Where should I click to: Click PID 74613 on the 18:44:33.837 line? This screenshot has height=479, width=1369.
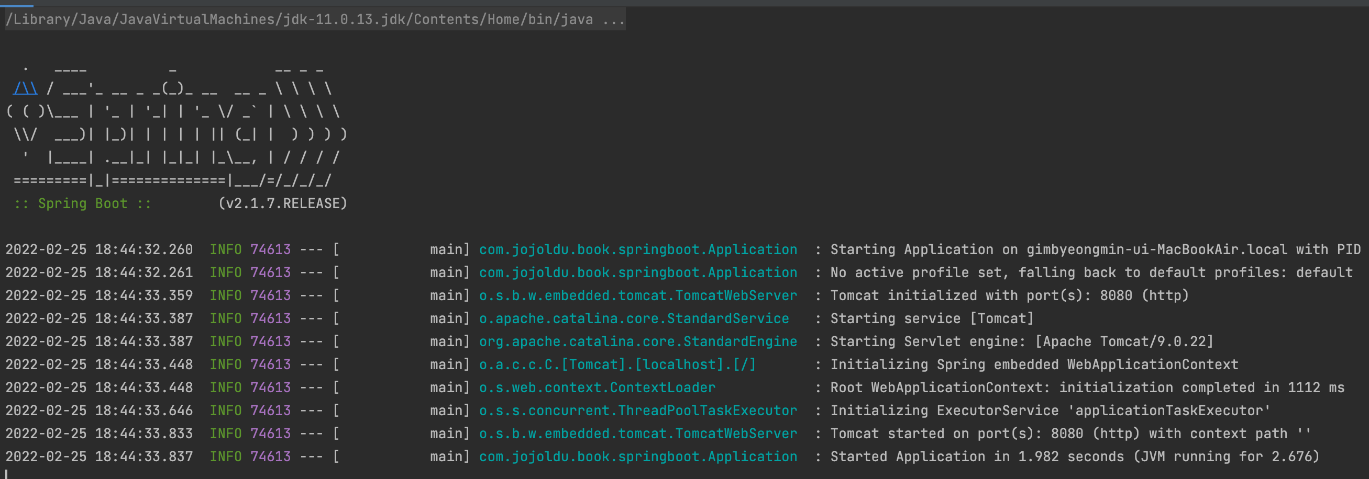click(271, 457)
